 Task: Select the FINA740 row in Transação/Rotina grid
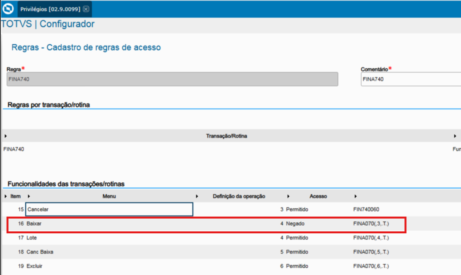(x=230, y=149)
